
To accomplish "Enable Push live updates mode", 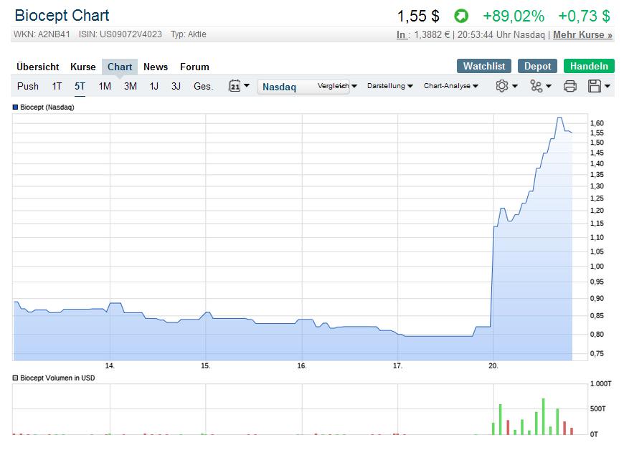I will coord(27,86).
